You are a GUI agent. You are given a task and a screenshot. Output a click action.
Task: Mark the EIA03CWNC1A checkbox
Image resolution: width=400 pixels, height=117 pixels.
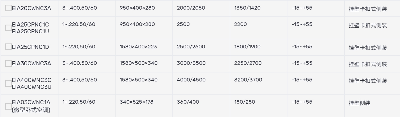click(9, 105)
